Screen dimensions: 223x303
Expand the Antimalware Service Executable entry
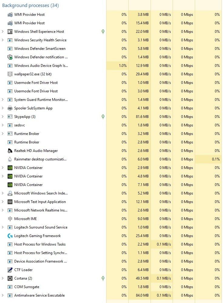(x=3, y=295)
